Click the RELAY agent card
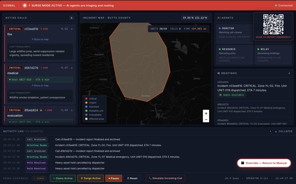Image resolution: width=296 pixels, height=184 pixels. click(x=273, y=55)
